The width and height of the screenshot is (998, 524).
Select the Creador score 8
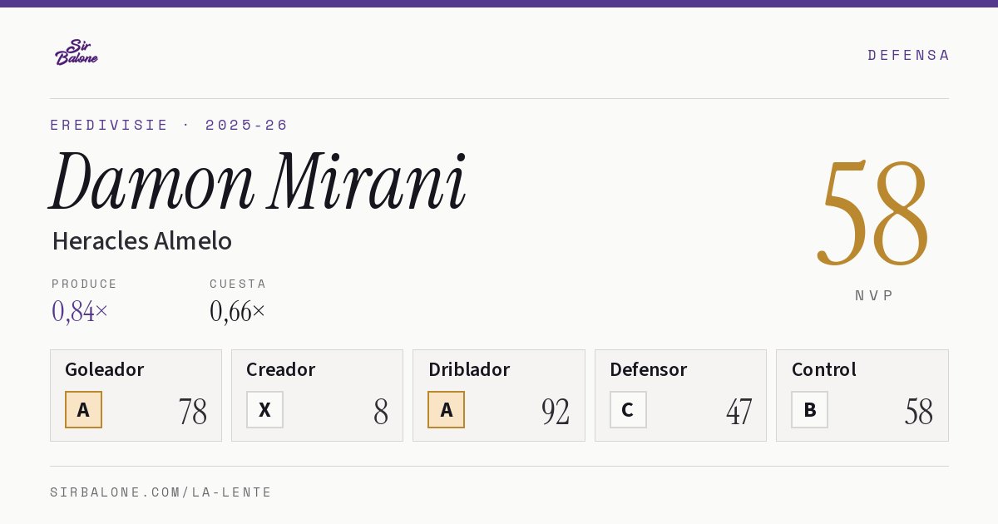(x=381, y=411)
